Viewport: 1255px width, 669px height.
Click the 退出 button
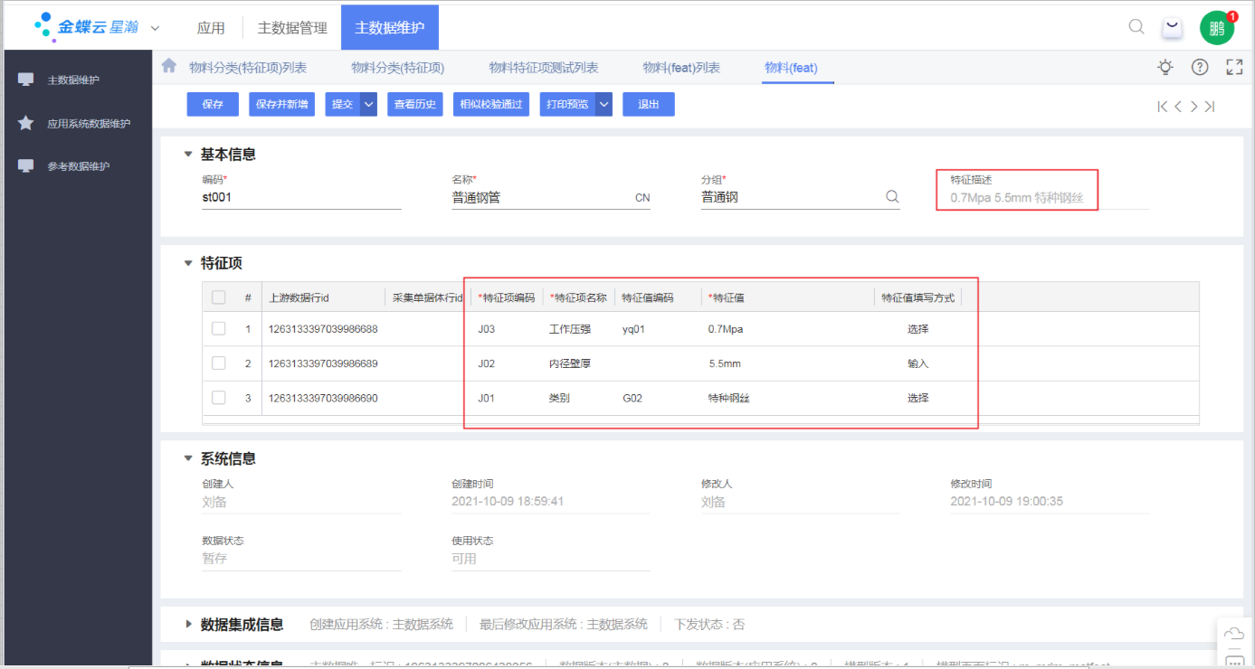[649, 104]
